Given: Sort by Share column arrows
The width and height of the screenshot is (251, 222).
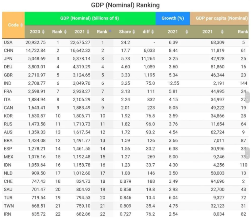Looking at the screenshot, I should click(134, 32).
